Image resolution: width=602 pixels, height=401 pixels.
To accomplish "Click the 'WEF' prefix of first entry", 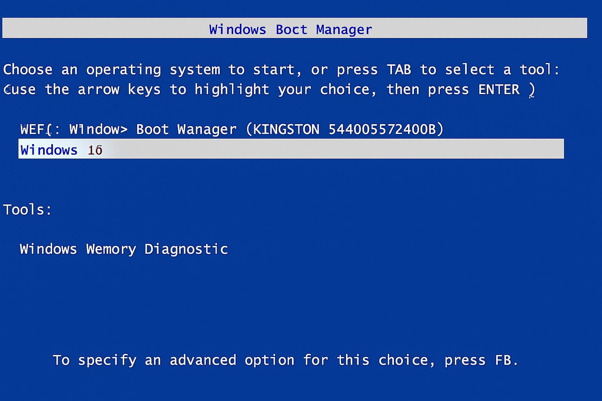I will (x=32, y=129).
